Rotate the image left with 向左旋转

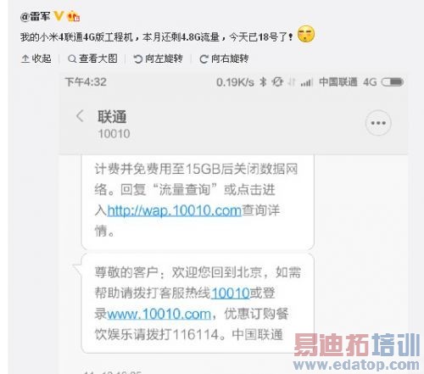click(158, 59)
